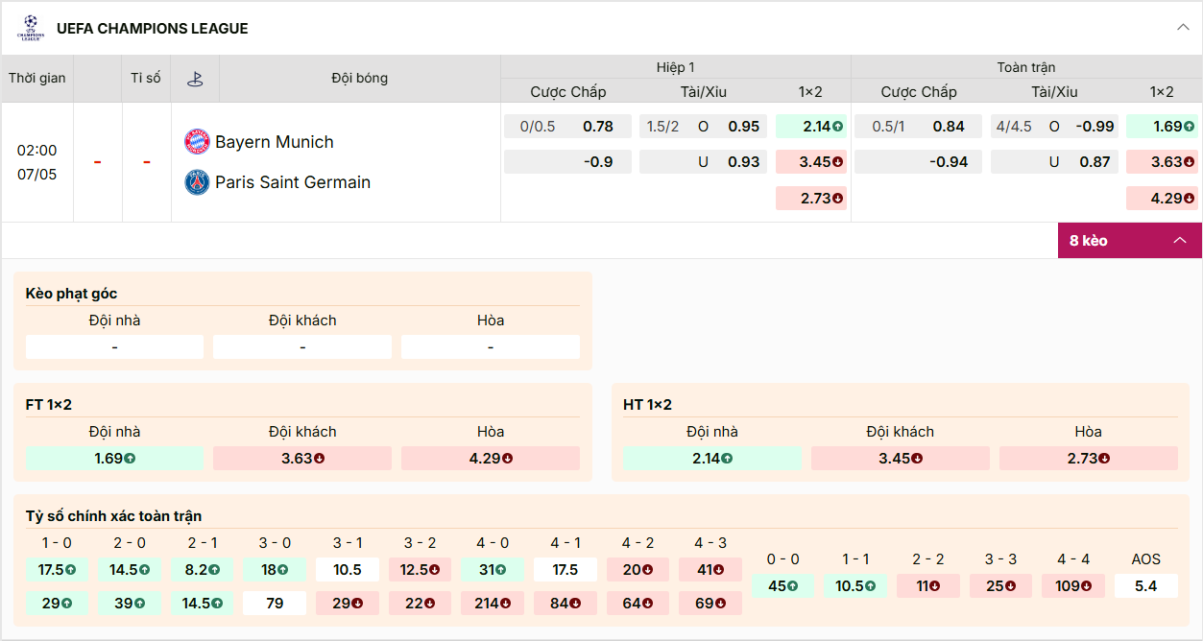The image size is (1203, 641).
Task: Select Toàn trận handicap 0.5/1 at 0.84
Action: point(918,127)
